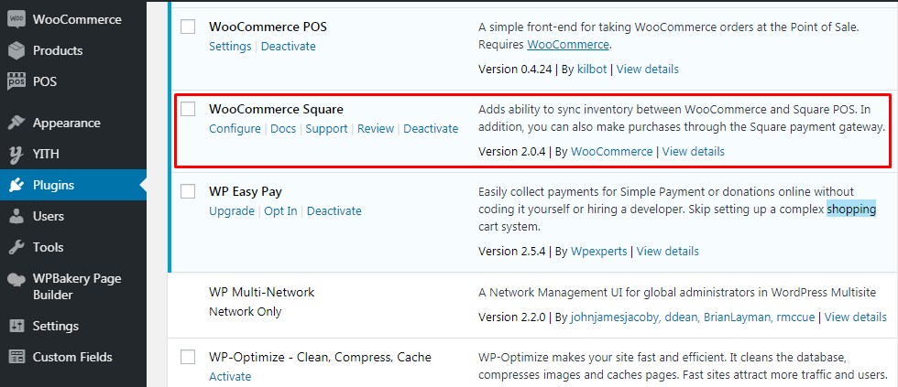Click the POS sidebar icon
The width and height of the screenshot is (898, 387).
[16, 81]
